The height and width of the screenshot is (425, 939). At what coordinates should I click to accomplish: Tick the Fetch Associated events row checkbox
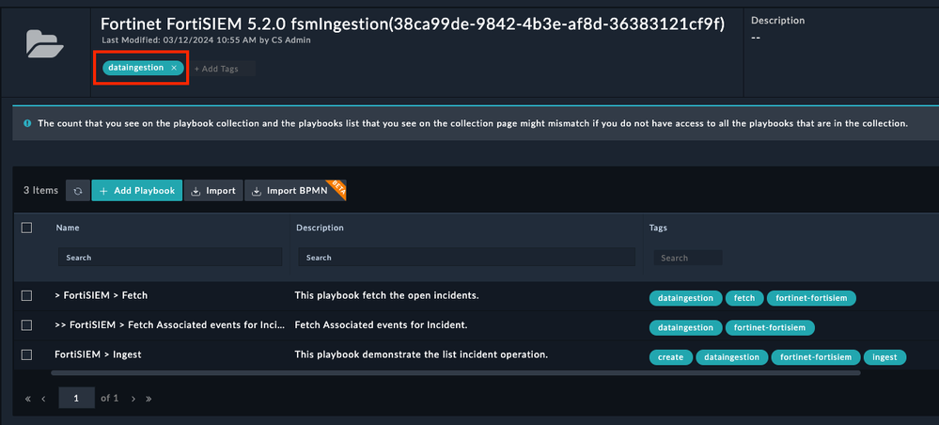point(26,326)
